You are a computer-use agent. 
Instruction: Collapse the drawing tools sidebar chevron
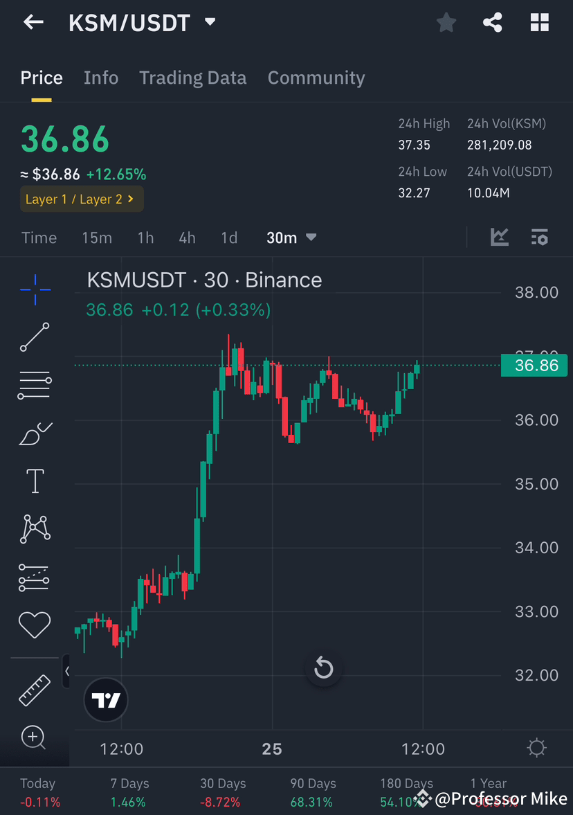click(68, 671)
